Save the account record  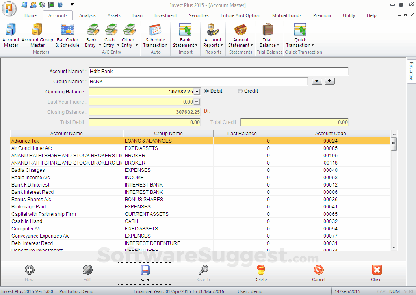tap(145, 273)
